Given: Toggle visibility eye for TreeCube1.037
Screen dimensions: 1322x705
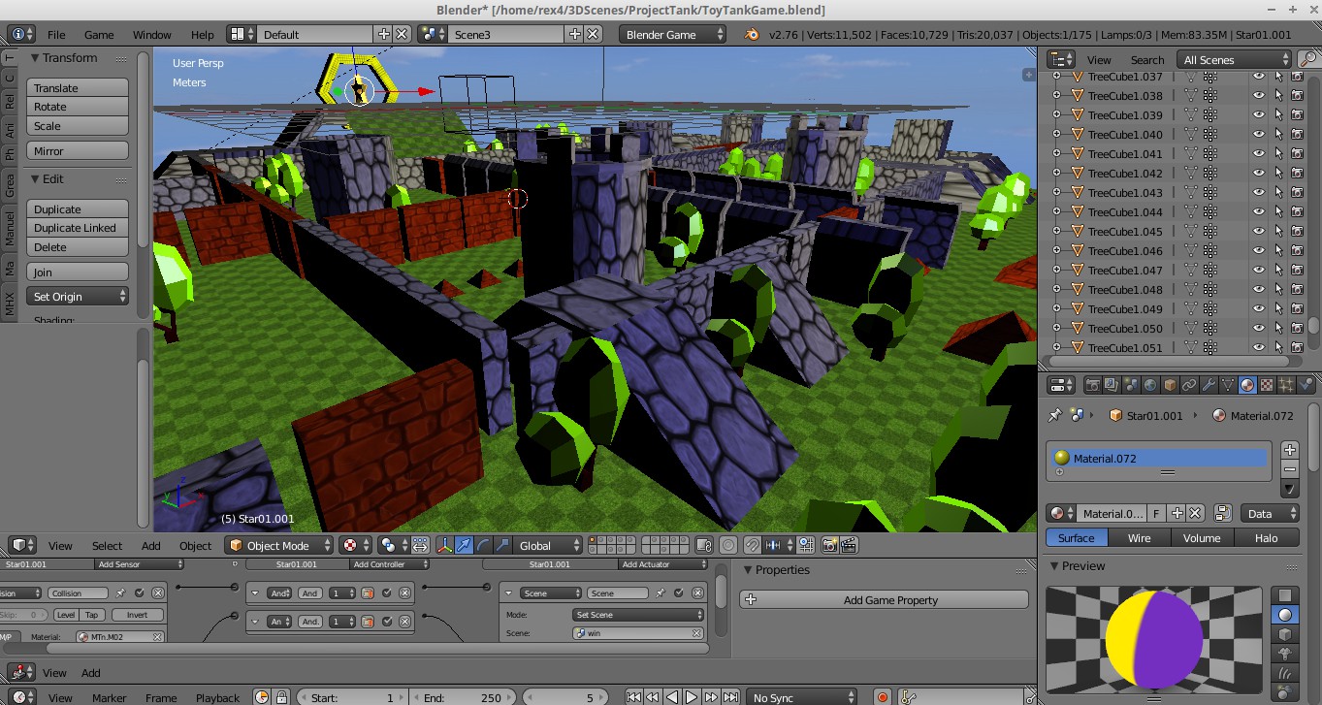Looking at the screenshot, I should pos(1259,77).
